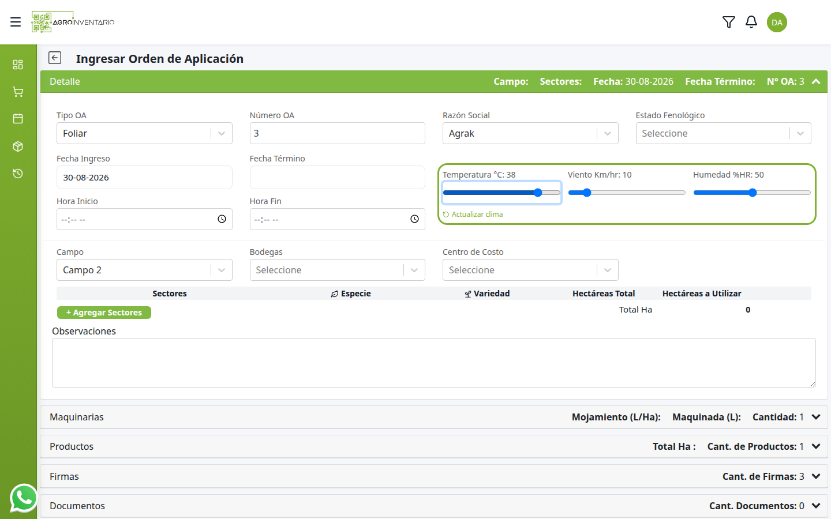Open the DA user avatar
Viewport: 831px width, 519px height.
(x=777, y=22)
